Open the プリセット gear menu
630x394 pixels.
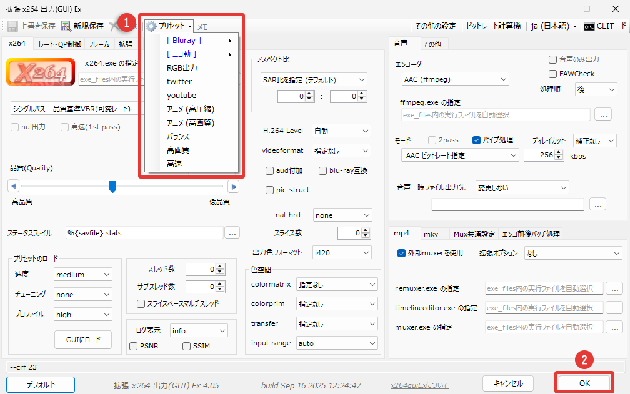[169, 26]
